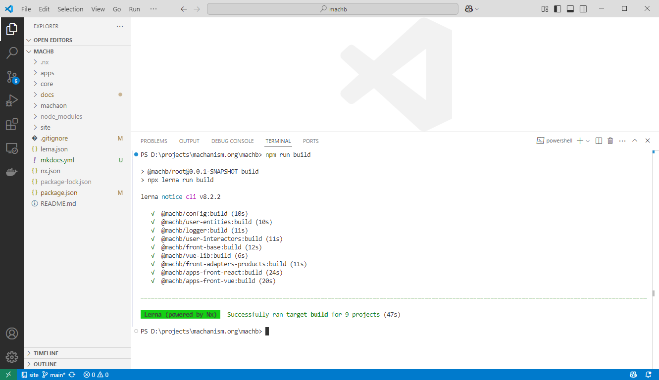Viewport: 659px width, 380px height.
Task: Open package.json file
Action: 77,193
